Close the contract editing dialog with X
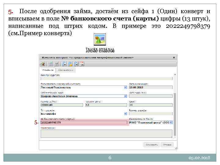This screenshot has height=165, width=220. [174, 57]
